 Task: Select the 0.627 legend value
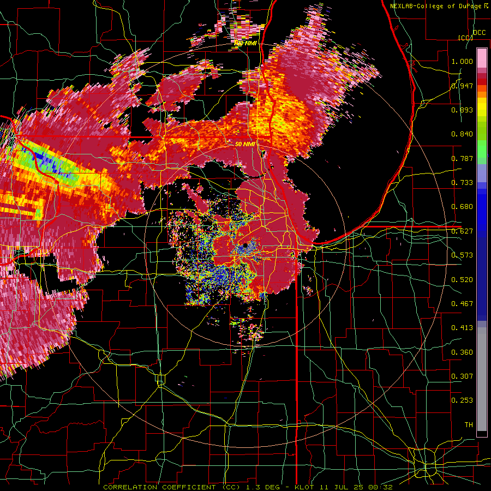(462, 231)
